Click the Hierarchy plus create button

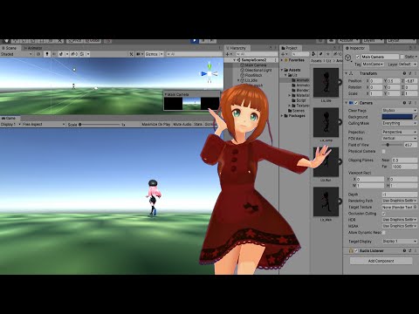pos(227,54)
